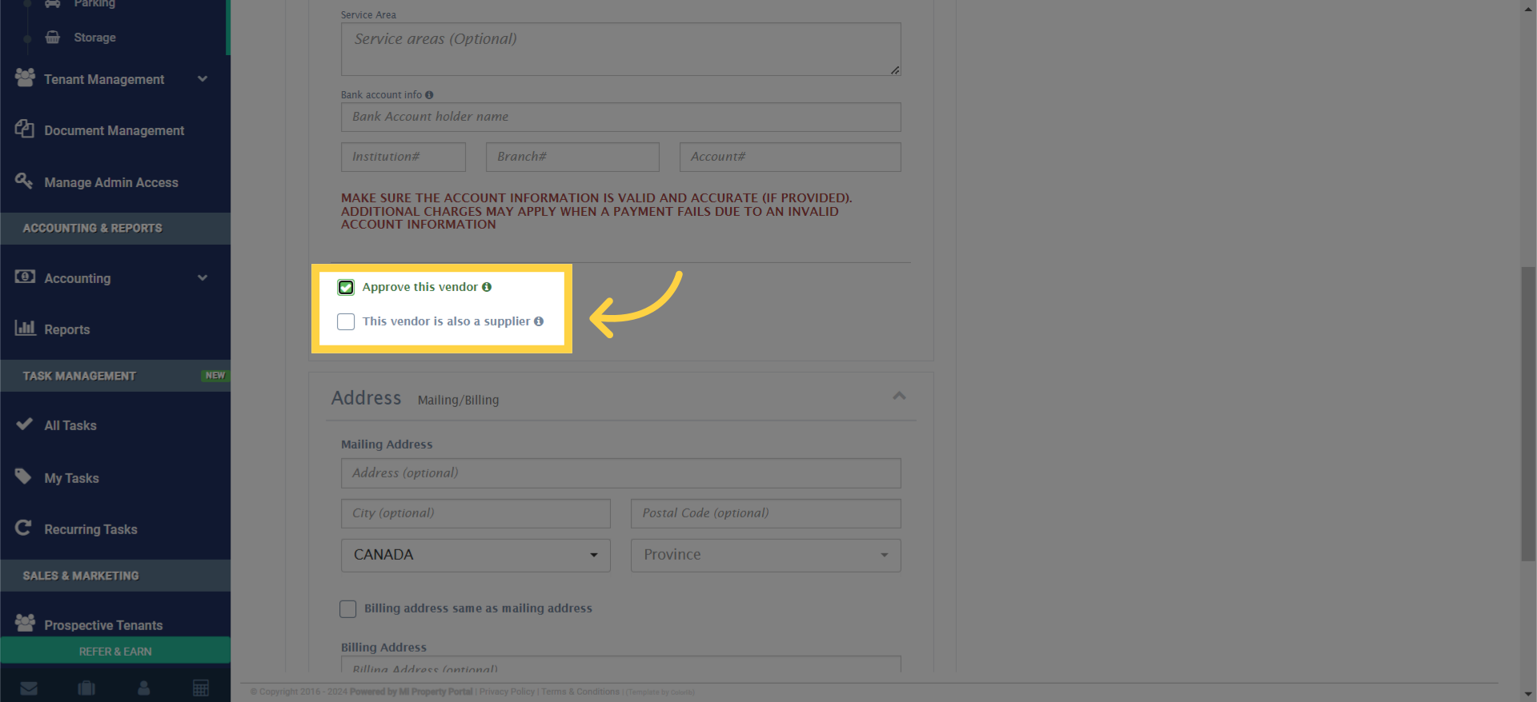The height and width of the screenshot is (702, 1537).
Task: Click the Prospective Tenants people icon
Action: tap(25, 622)
